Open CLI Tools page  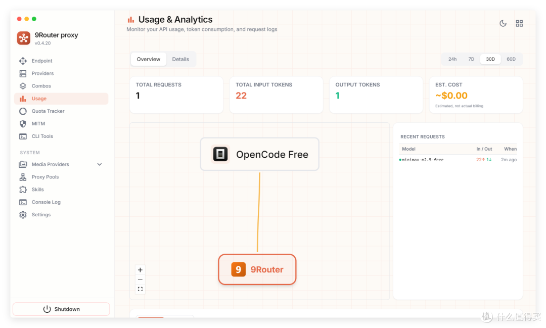pyautogui.click(x=61, y=136)
